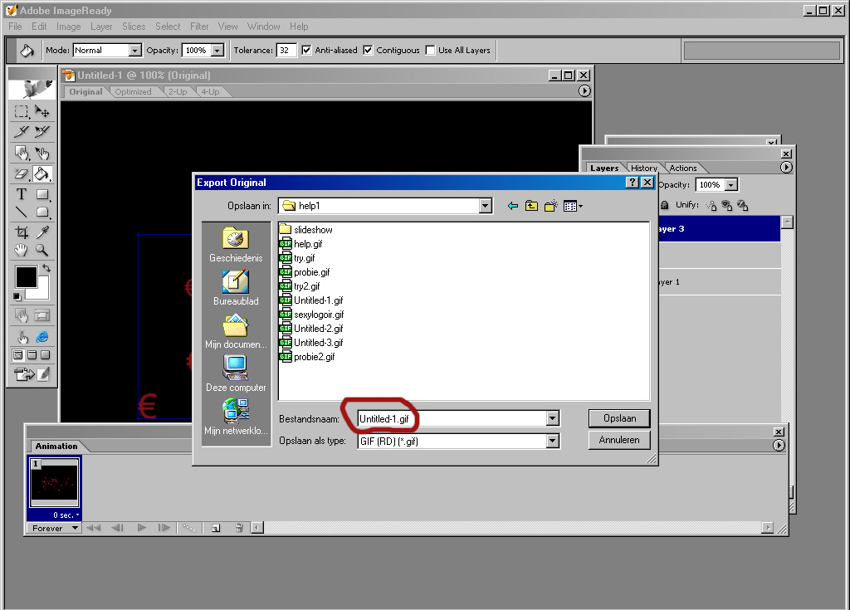The height and width of the screenshot is (610, 850).
Task: Open the Opslaan als type dropdown
Action: coord(553,442)
